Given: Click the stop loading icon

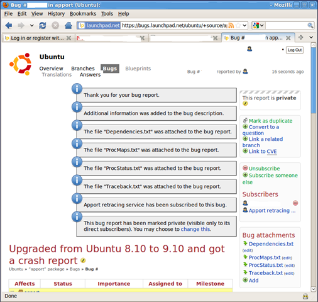Looking at the screenshot, I should [x=55, y=26].
